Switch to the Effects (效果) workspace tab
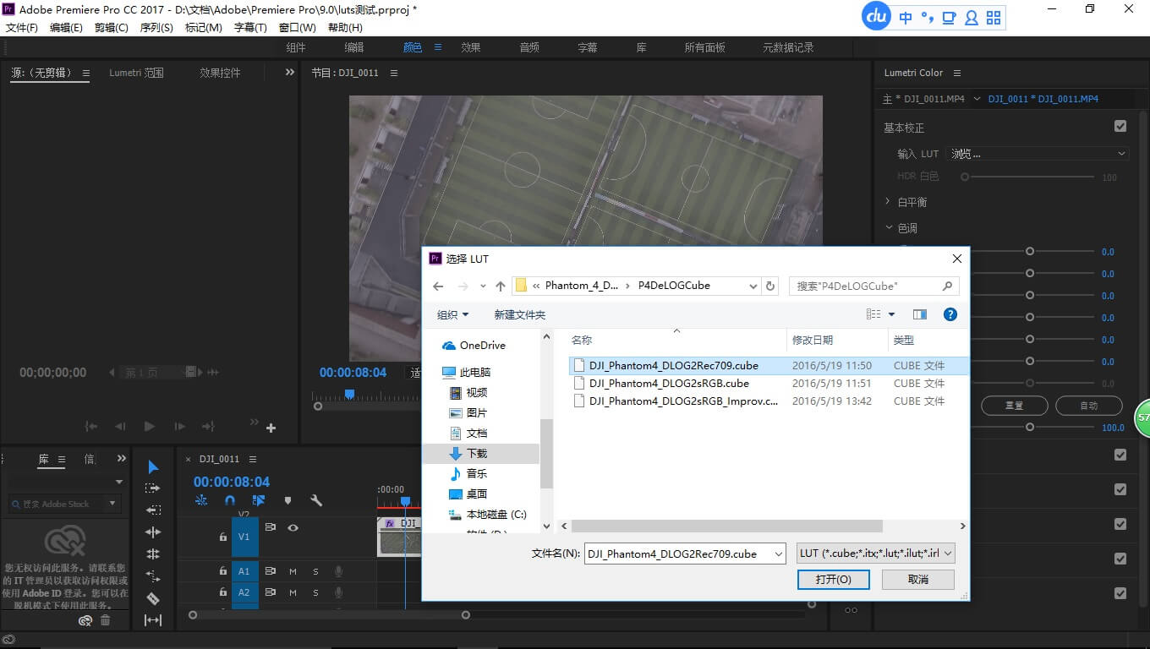Image resolution: width=1150 pixels, height=649 pixels. point(470,47)
